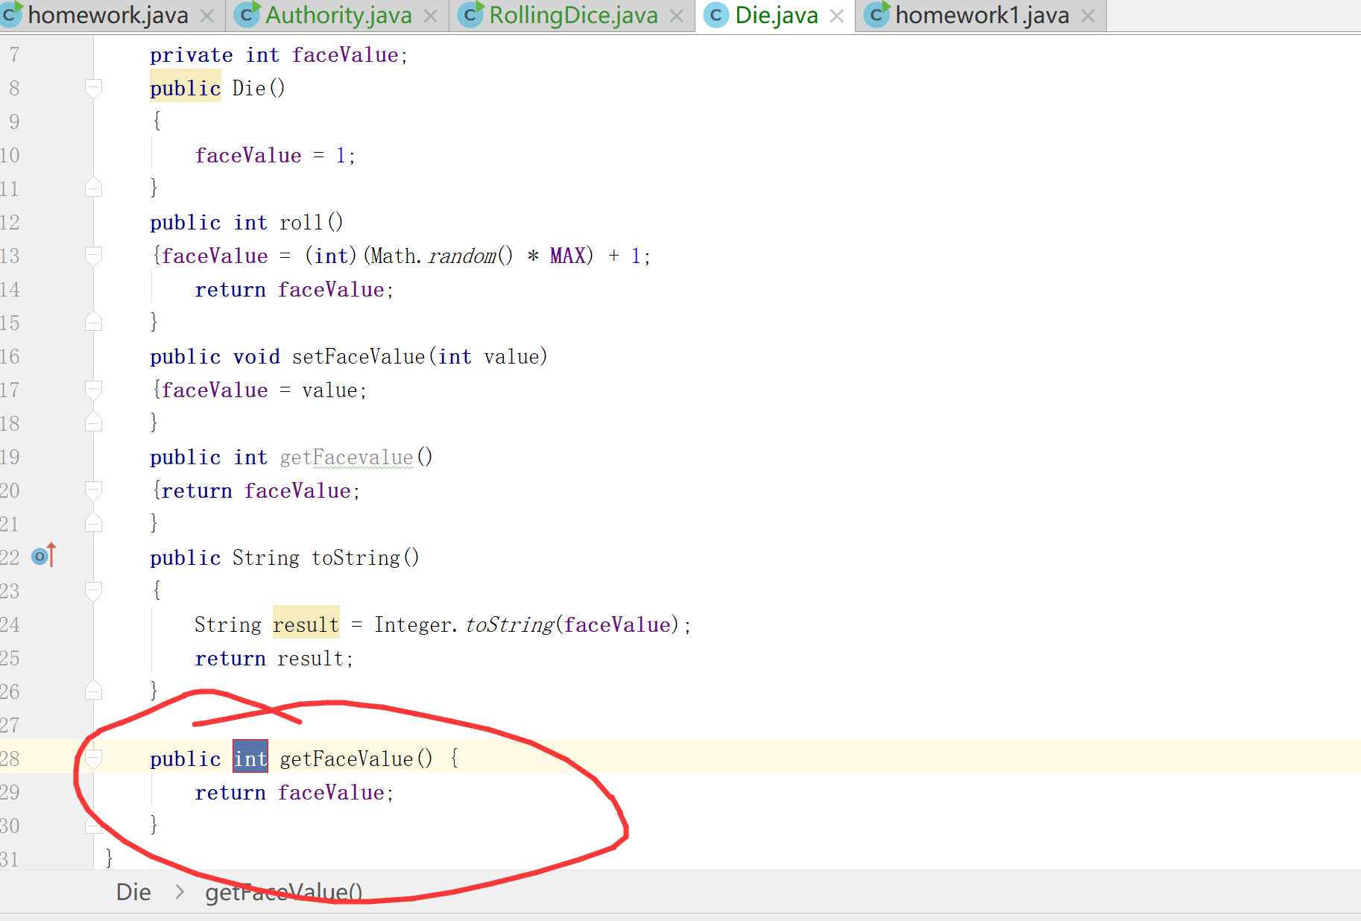
Task: Click the fold end marker at line 21
Action: click(x=93, y=523)
